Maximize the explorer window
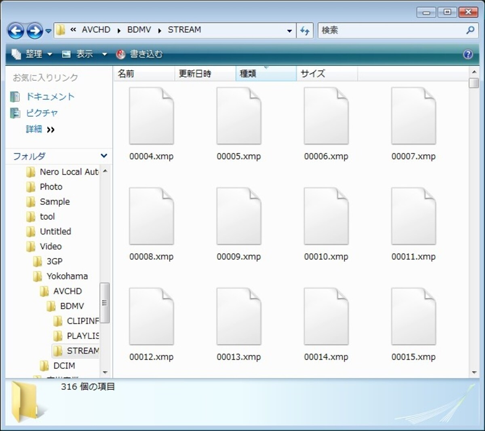Viewport: 485px width, 431px height. [x=447, y=12]
